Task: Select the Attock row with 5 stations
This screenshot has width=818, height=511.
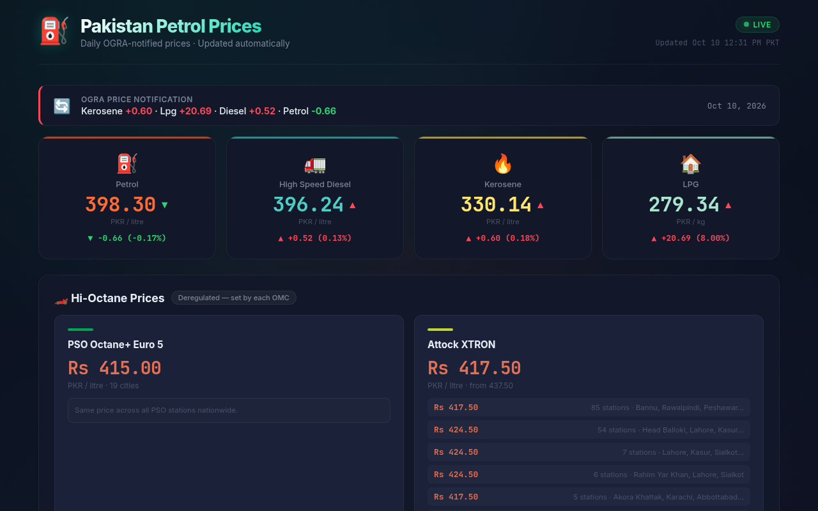Action: tap(589, 497)
